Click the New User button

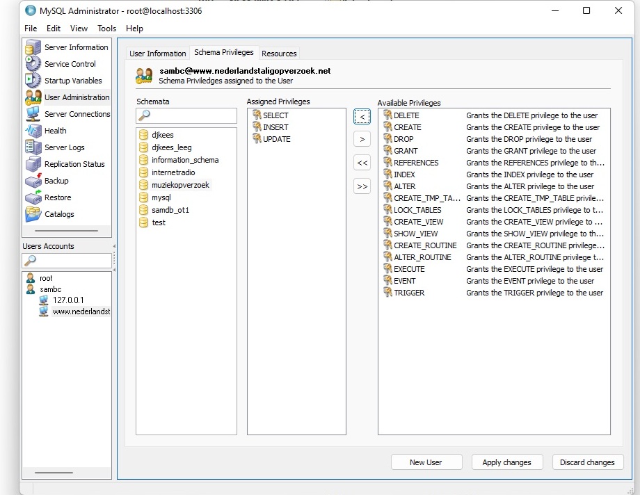426,462
